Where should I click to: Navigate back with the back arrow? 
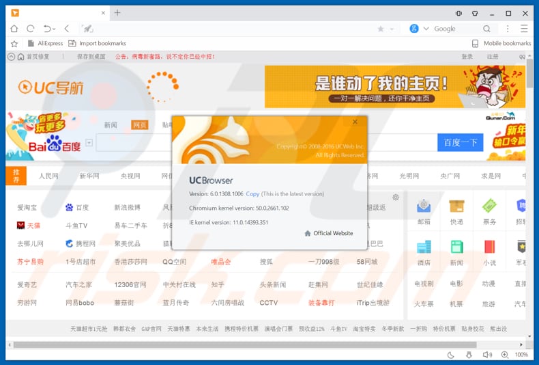(67, 29)
